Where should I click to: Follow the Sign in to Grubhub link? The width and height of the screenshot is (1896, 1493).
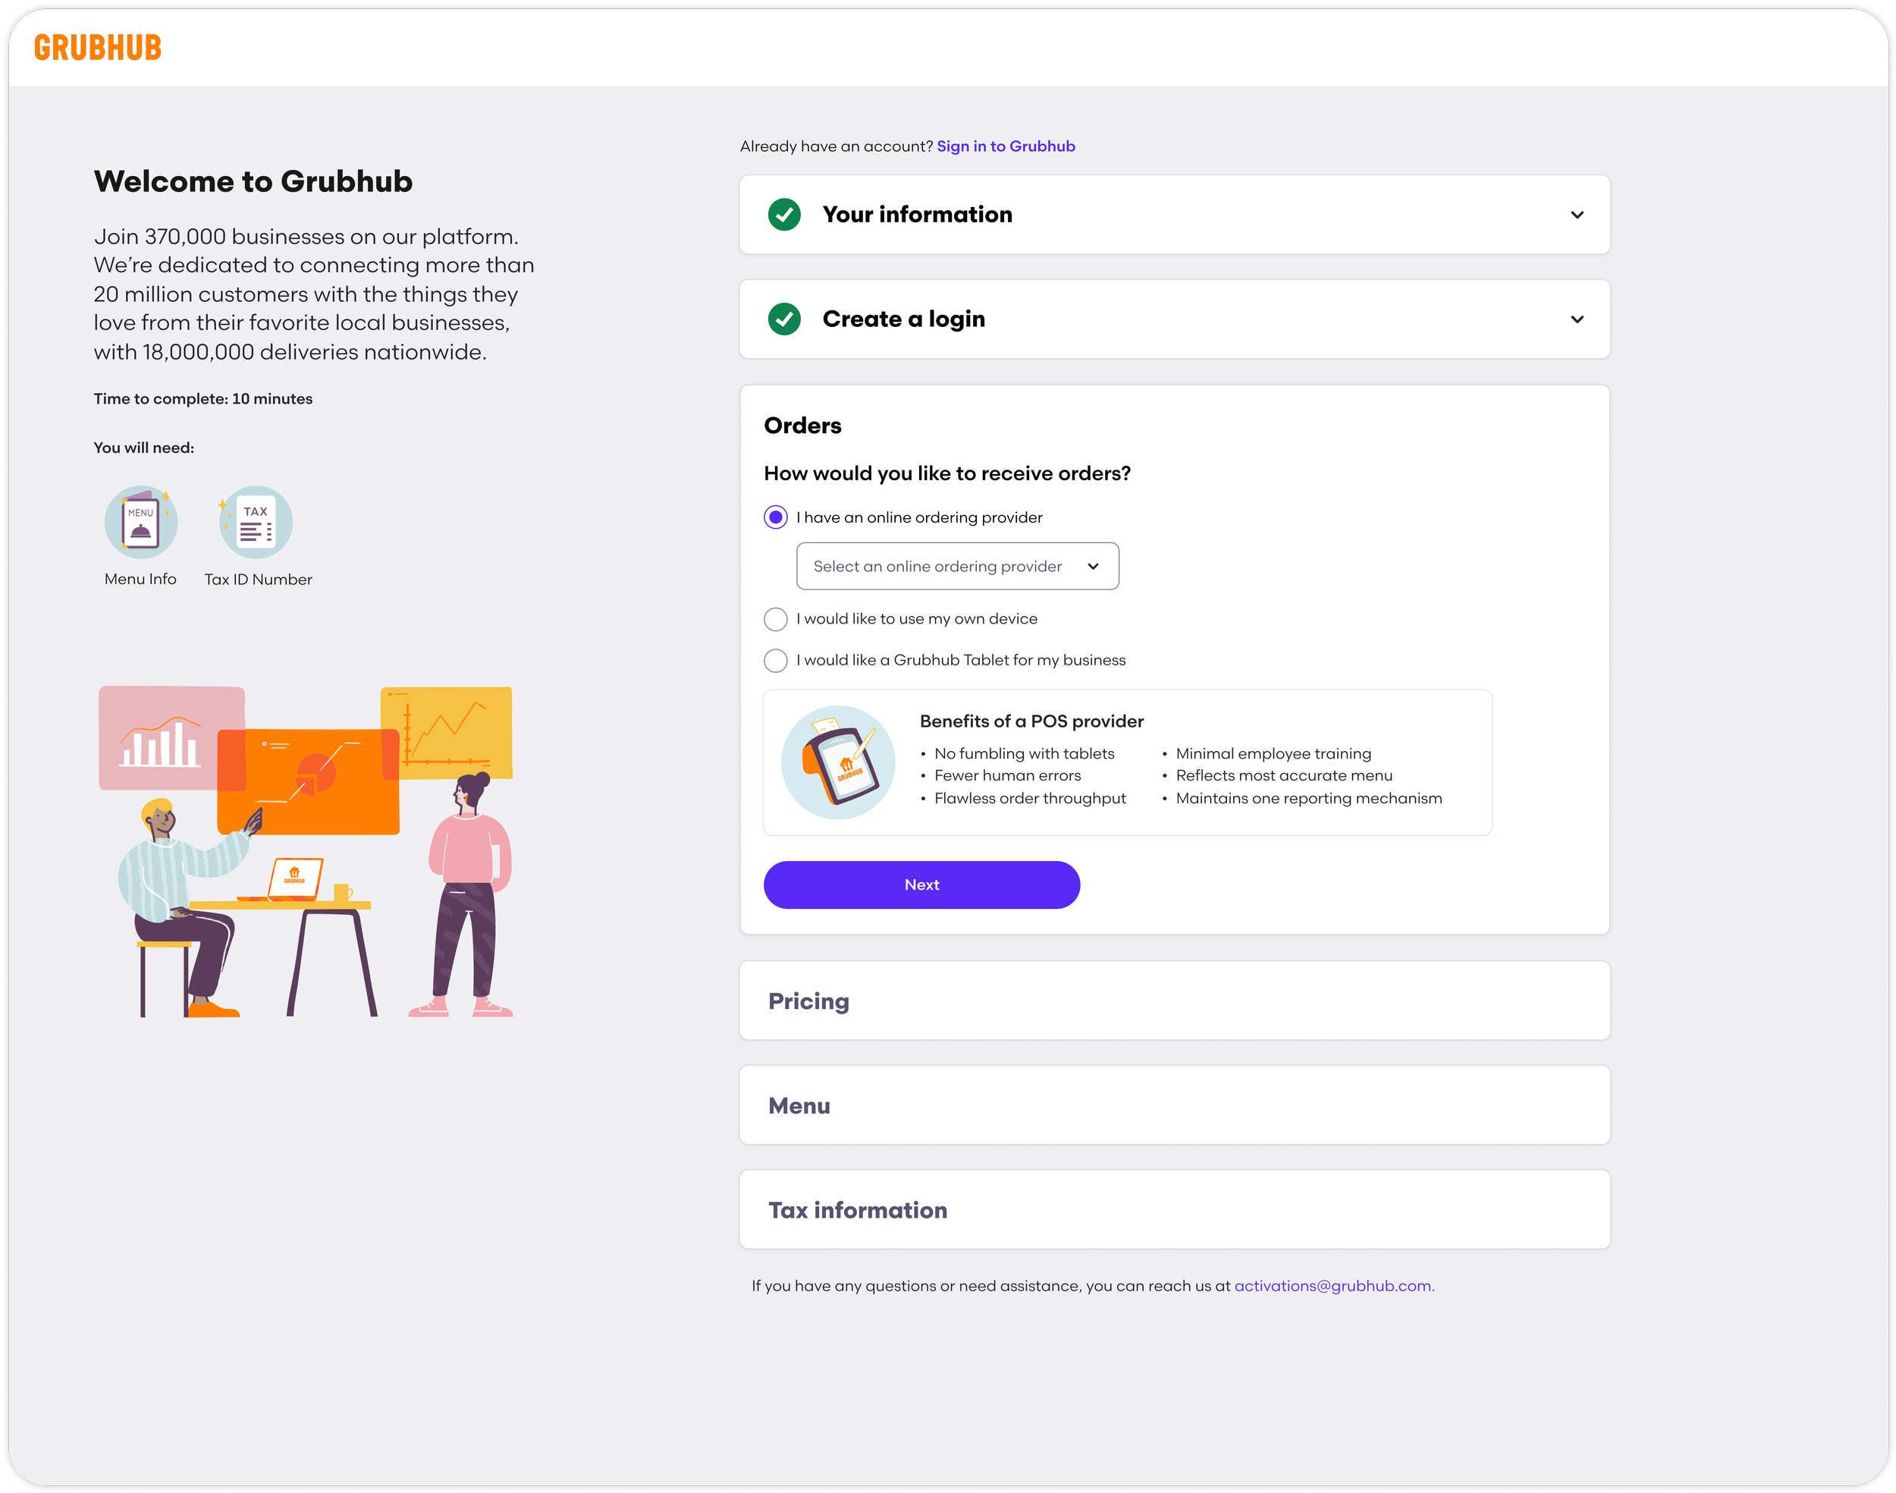tap(1005, 147)
